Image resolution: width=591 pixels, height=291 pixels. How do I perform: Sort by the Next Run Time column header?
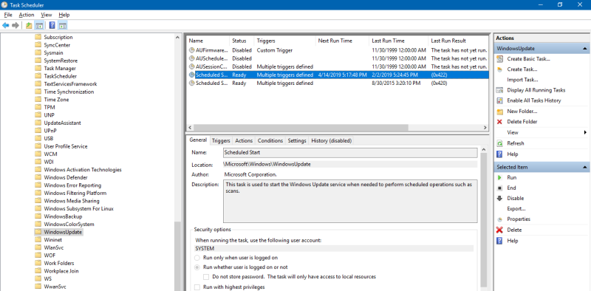[x=342, y=41]
